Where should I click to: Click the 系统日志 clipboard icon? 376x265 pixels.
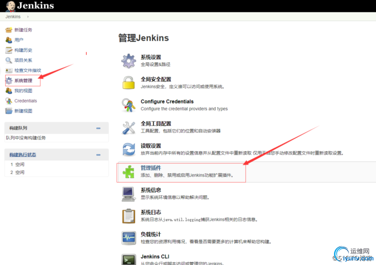[x=129, y=216]
